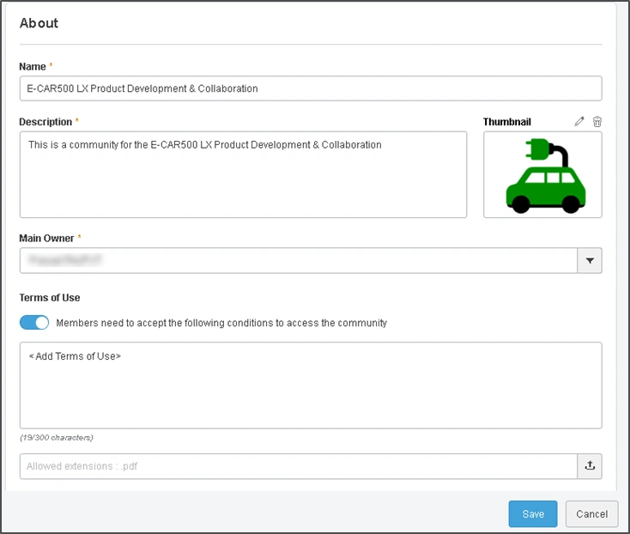Viewport: 630px width, 534px height.
Task: Click the Thumbnail label text
Action: 507,122
